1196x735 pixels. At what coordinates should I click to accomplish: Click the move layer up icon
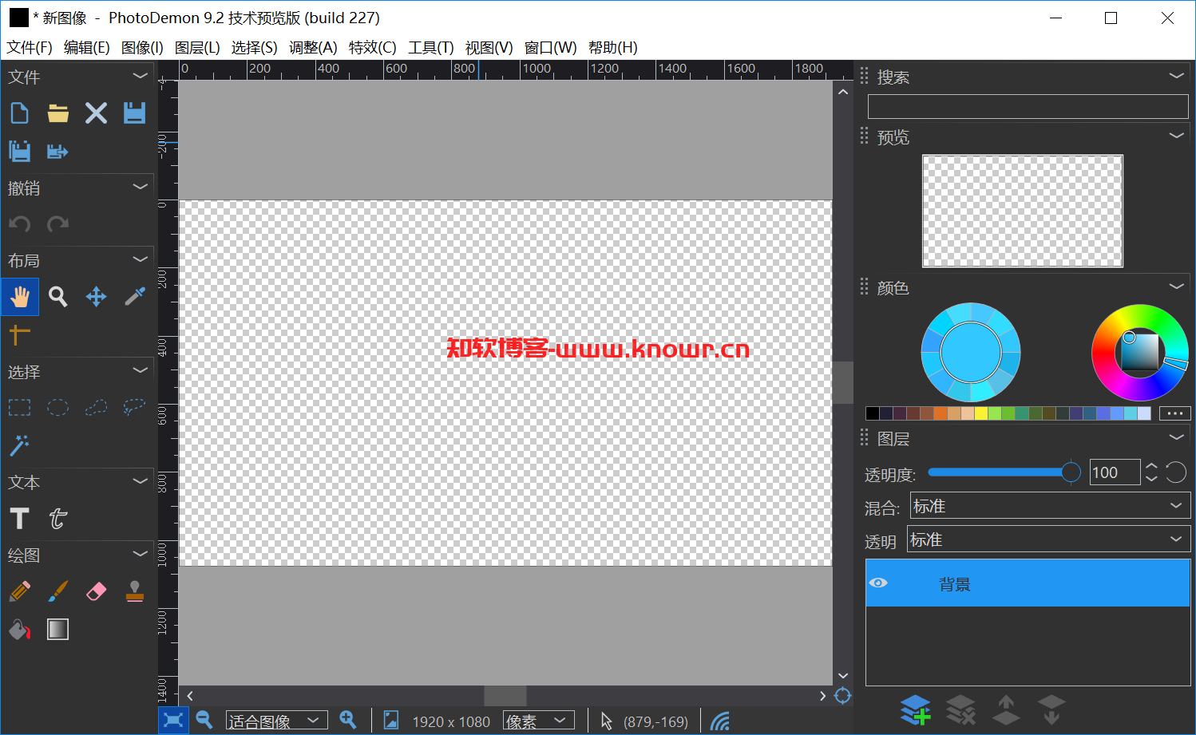point(1006,709)
